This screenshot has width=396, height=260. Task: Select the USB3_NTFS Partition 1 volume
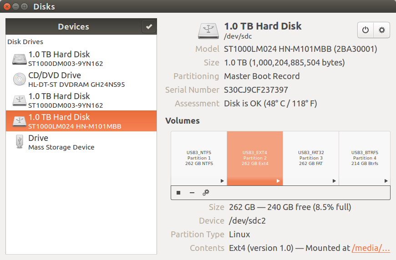199,158
